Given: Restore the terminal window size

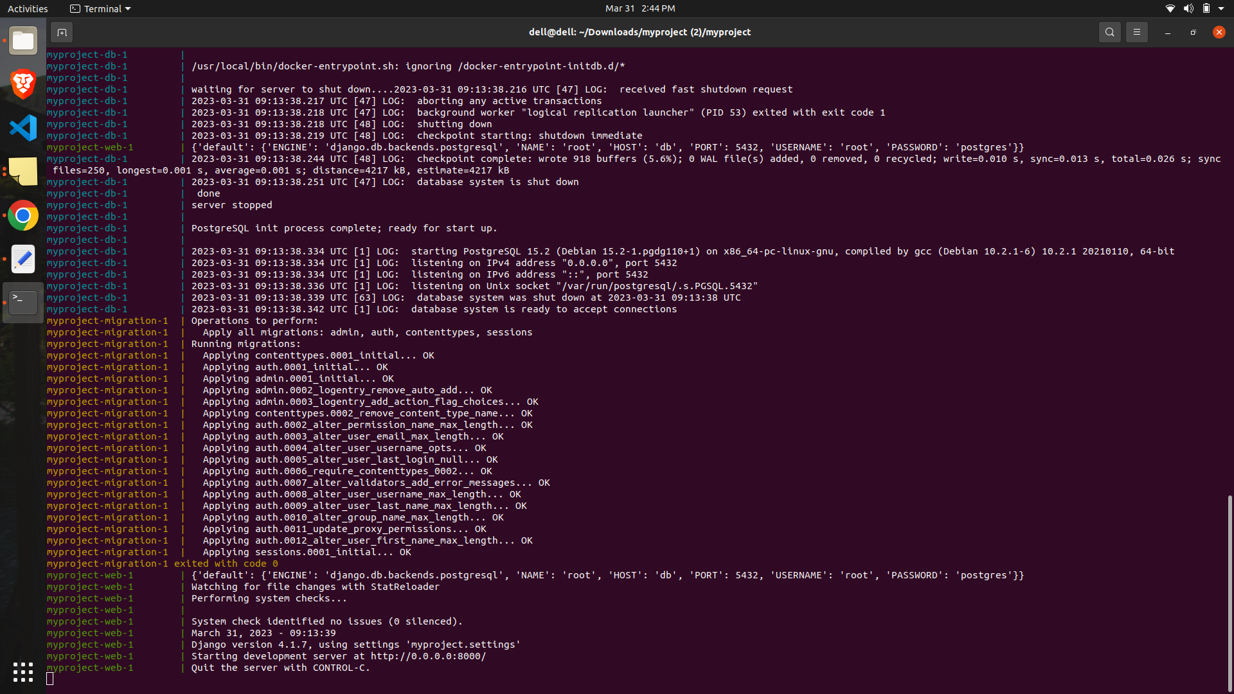Looking at the screenshot, I should click(1193, 32).
